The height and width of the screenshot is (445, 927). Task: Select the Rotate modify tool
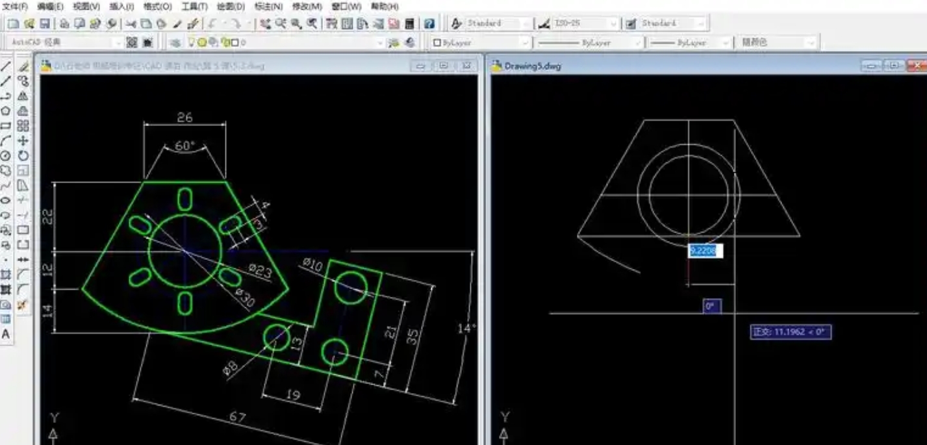tap(23, 156)
